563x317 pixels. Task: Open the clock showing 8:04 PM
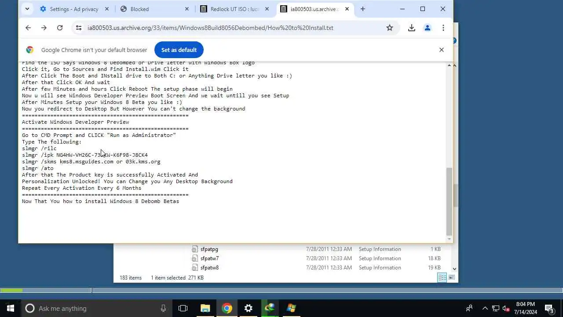click(x=526, y=308)
